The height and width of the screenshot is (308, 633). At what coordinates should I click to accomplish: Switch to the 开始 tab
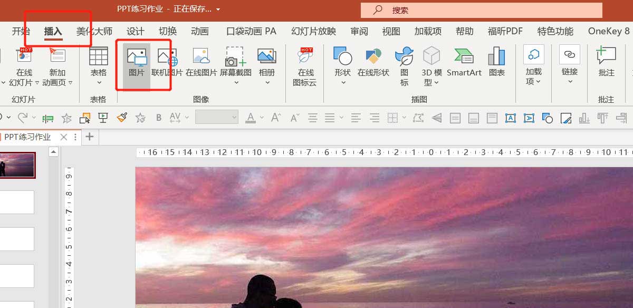click(x=21, y=31)
